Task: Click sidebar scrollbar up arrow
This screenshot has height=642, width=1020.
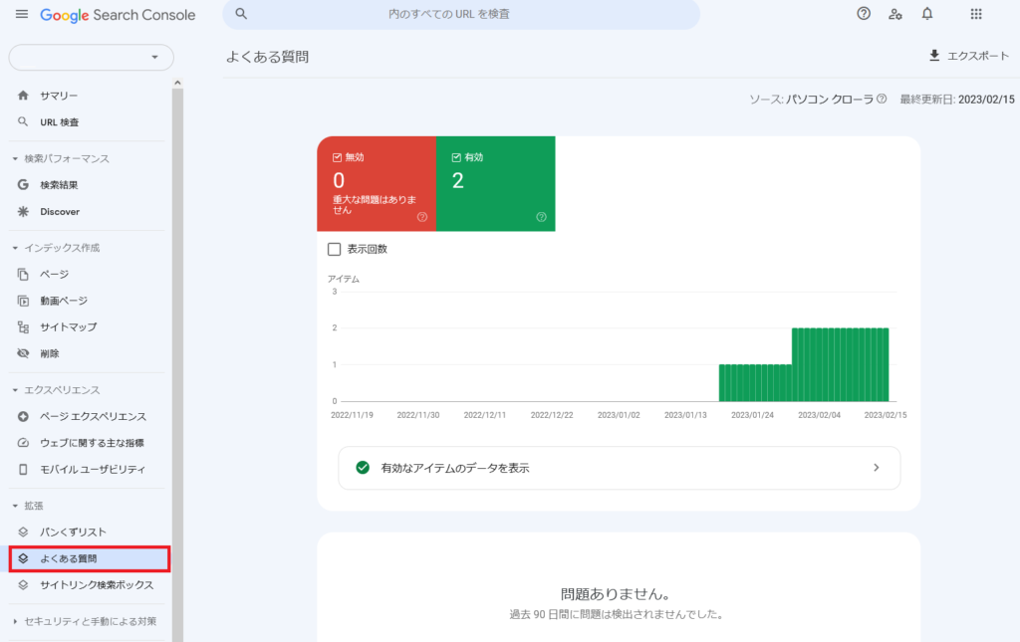Action: pyautogui.click(x=177, y=84)
